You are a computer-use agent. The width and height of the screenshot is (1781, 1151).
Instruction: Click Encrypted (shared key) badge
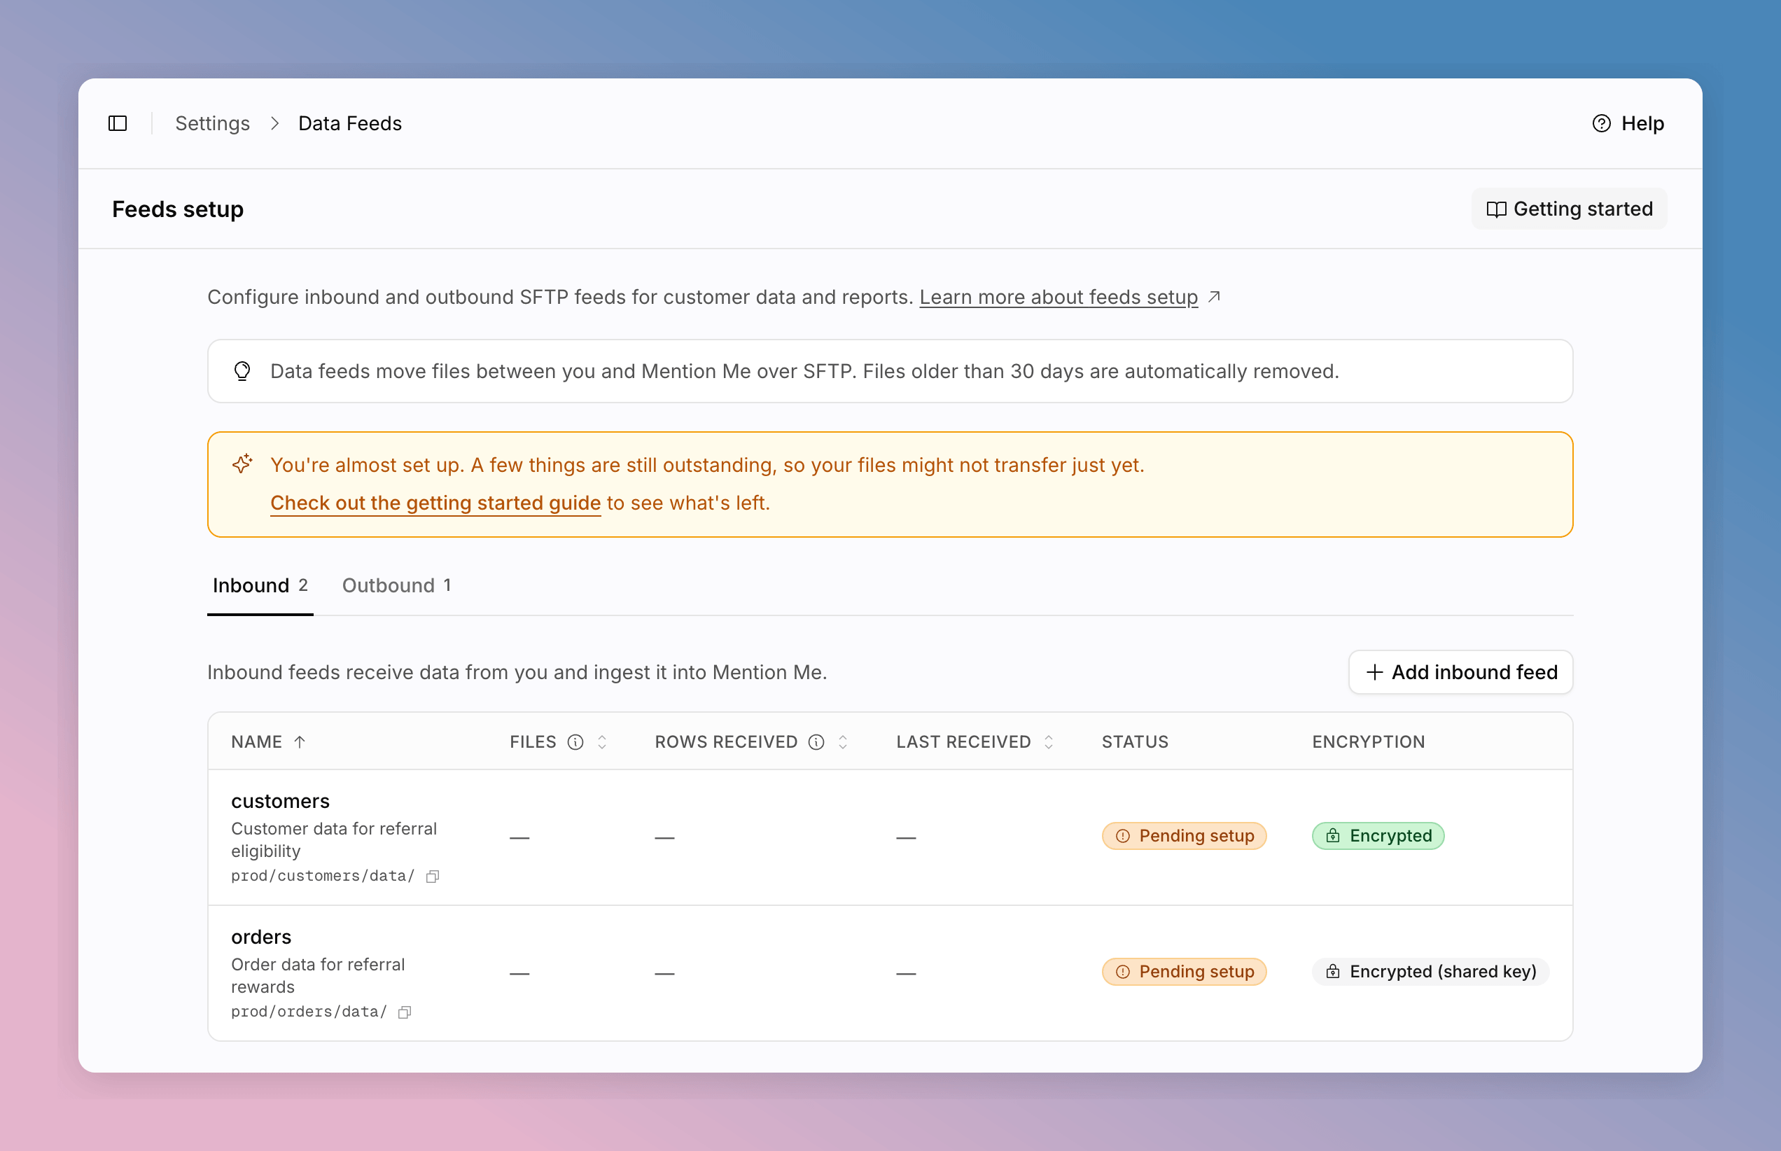click(1430, 972)
